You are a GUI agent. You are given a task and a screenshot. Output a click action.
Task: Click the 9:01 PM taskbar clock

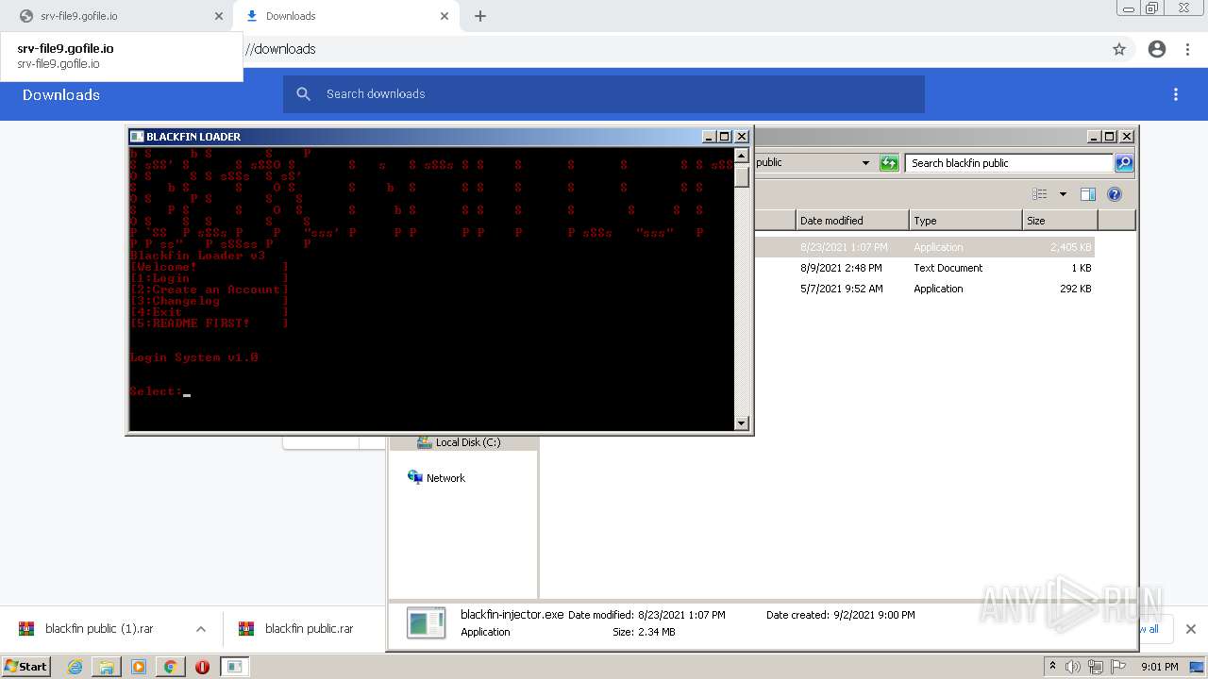[1159, 667]
